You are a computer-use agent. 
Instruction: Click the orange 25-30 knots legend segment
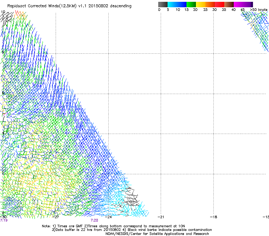click(x=210, y=4)
